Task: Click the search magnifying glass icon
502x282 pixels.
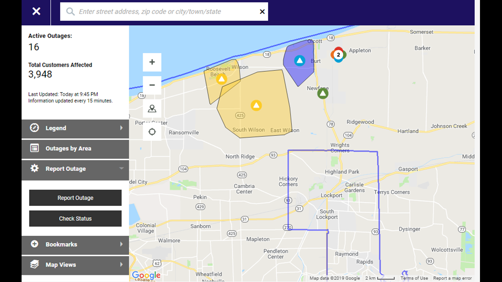Action: 70,11
